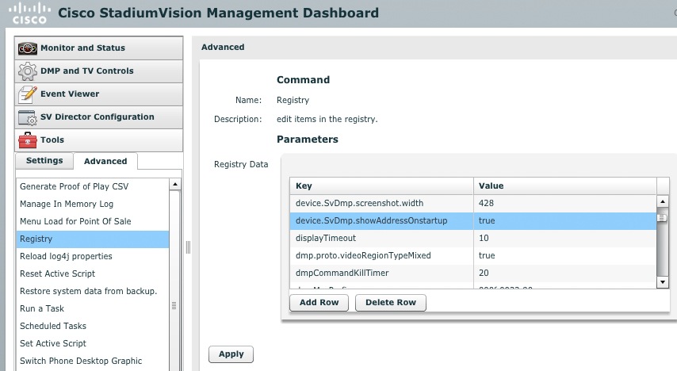Click the Cisco logo in header
Image resolution: width=677 pixels, height=371 pixels.
pyautogui.click(x=29, y=13)
